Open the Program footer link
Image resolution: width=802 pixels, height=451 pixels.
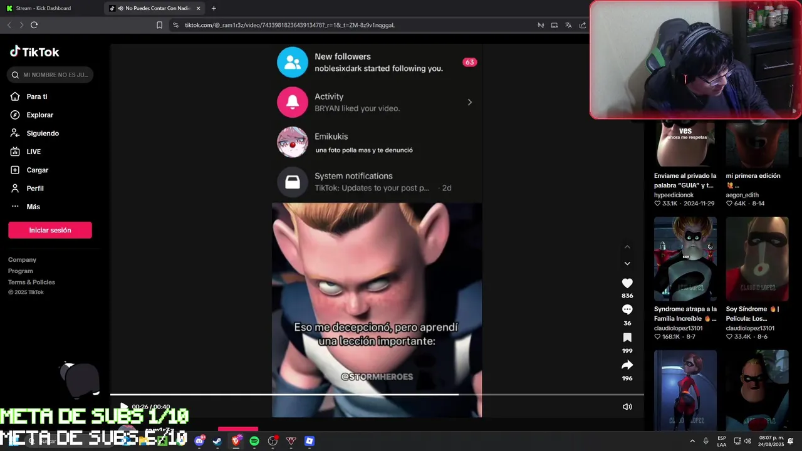[21, 271]
